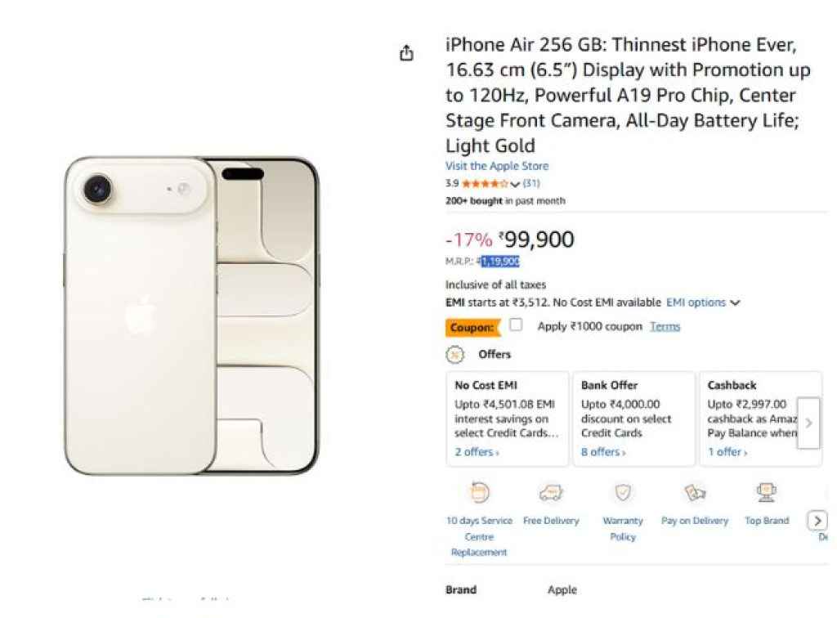Click the share icon near product title
The height and width of the screenshot is (618, 837).
click(x=406, y=51)
